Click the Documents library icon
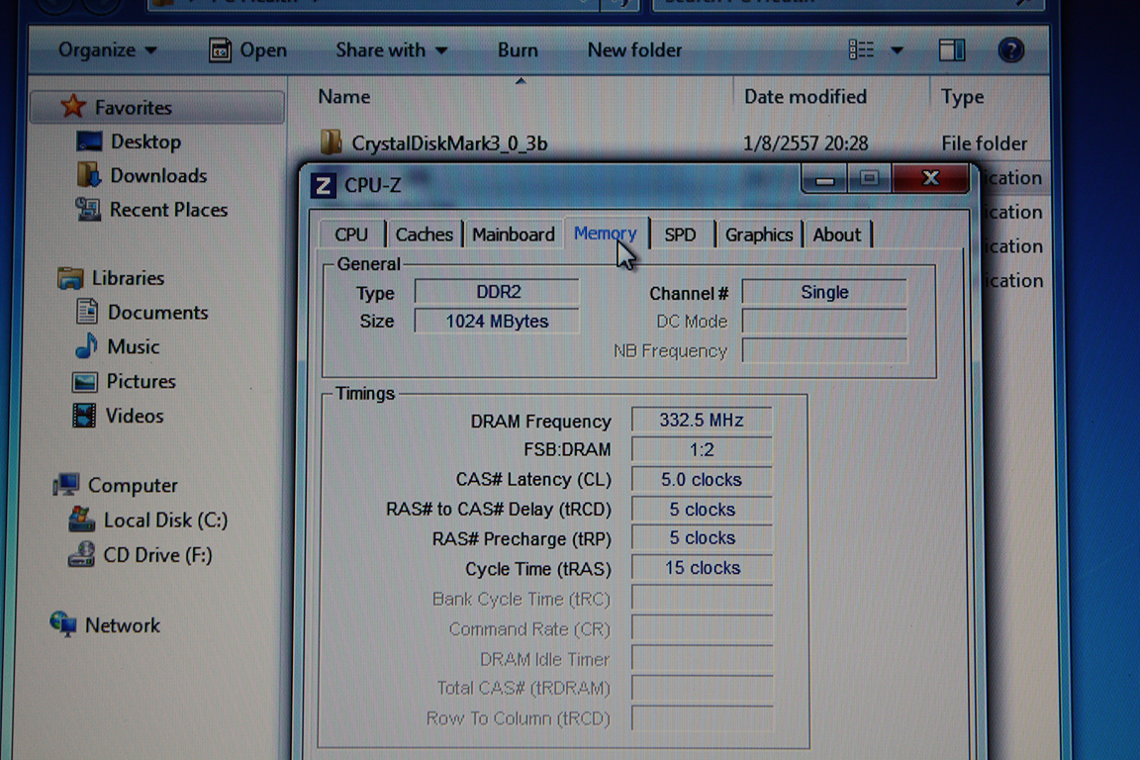The width and height of the screenshot is (1140, 760). [86, 312]
